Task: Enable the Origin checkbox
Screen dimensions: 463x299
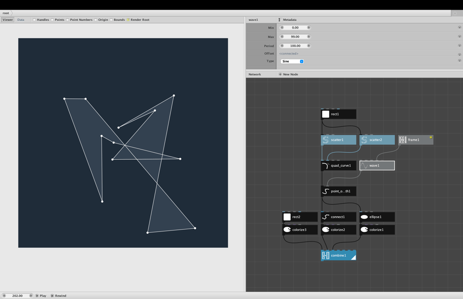Action: [96, 20]
